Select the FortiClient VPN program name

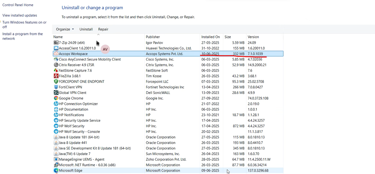pyautogui.click(x=70, y=87)
